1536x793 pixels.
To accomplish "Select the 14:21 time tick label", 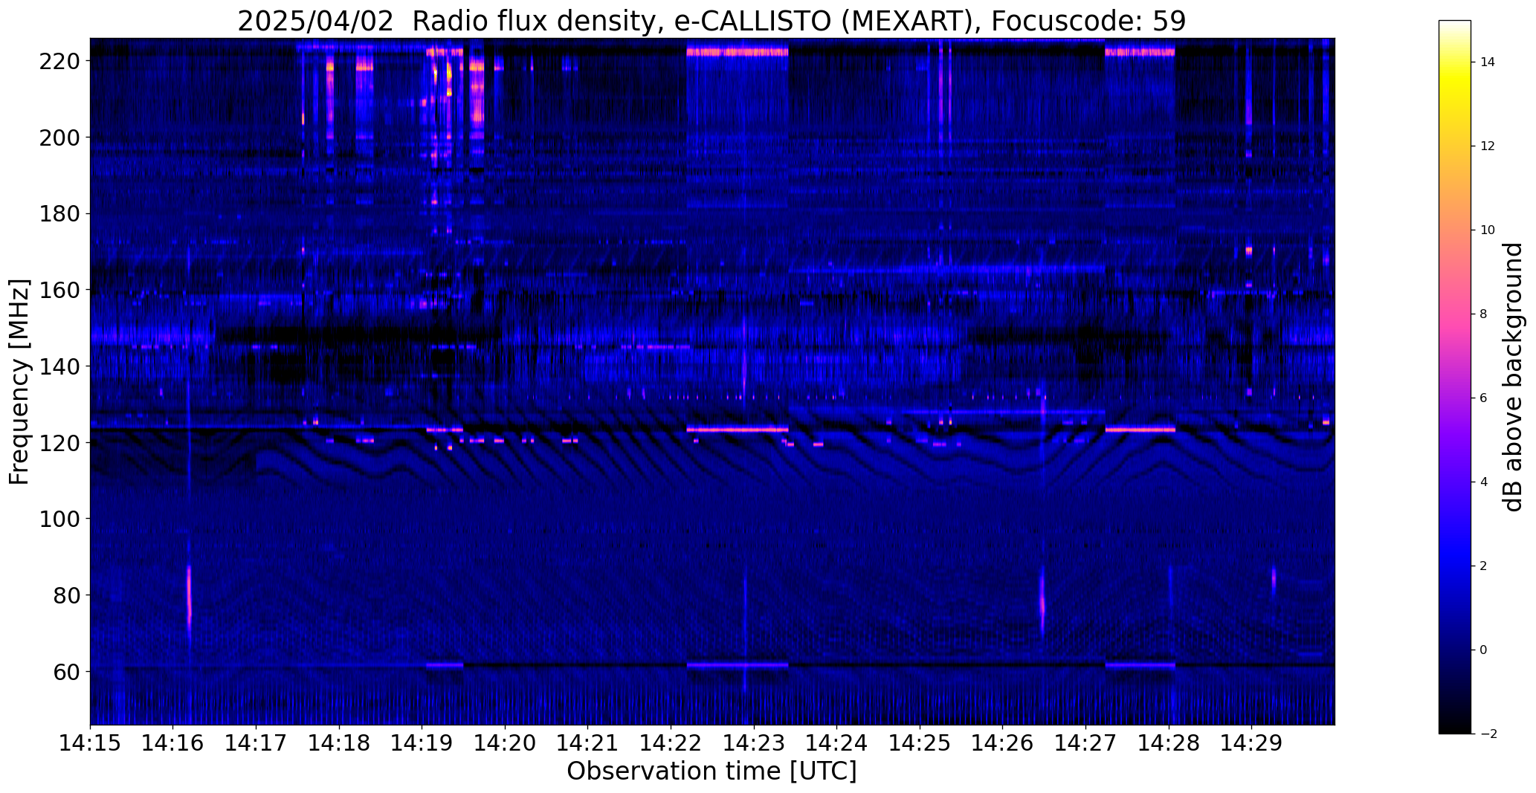I will 588,743.
